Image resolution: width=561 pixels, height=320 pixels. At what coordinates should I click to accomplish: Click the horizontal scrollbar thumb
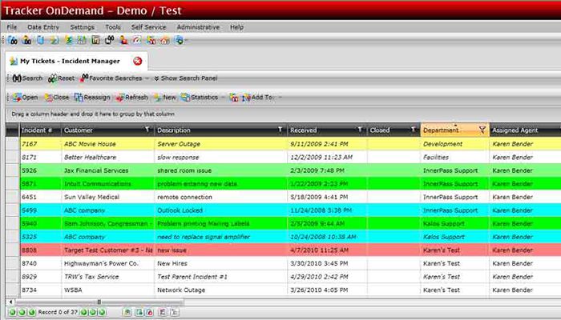coord(99,302)
